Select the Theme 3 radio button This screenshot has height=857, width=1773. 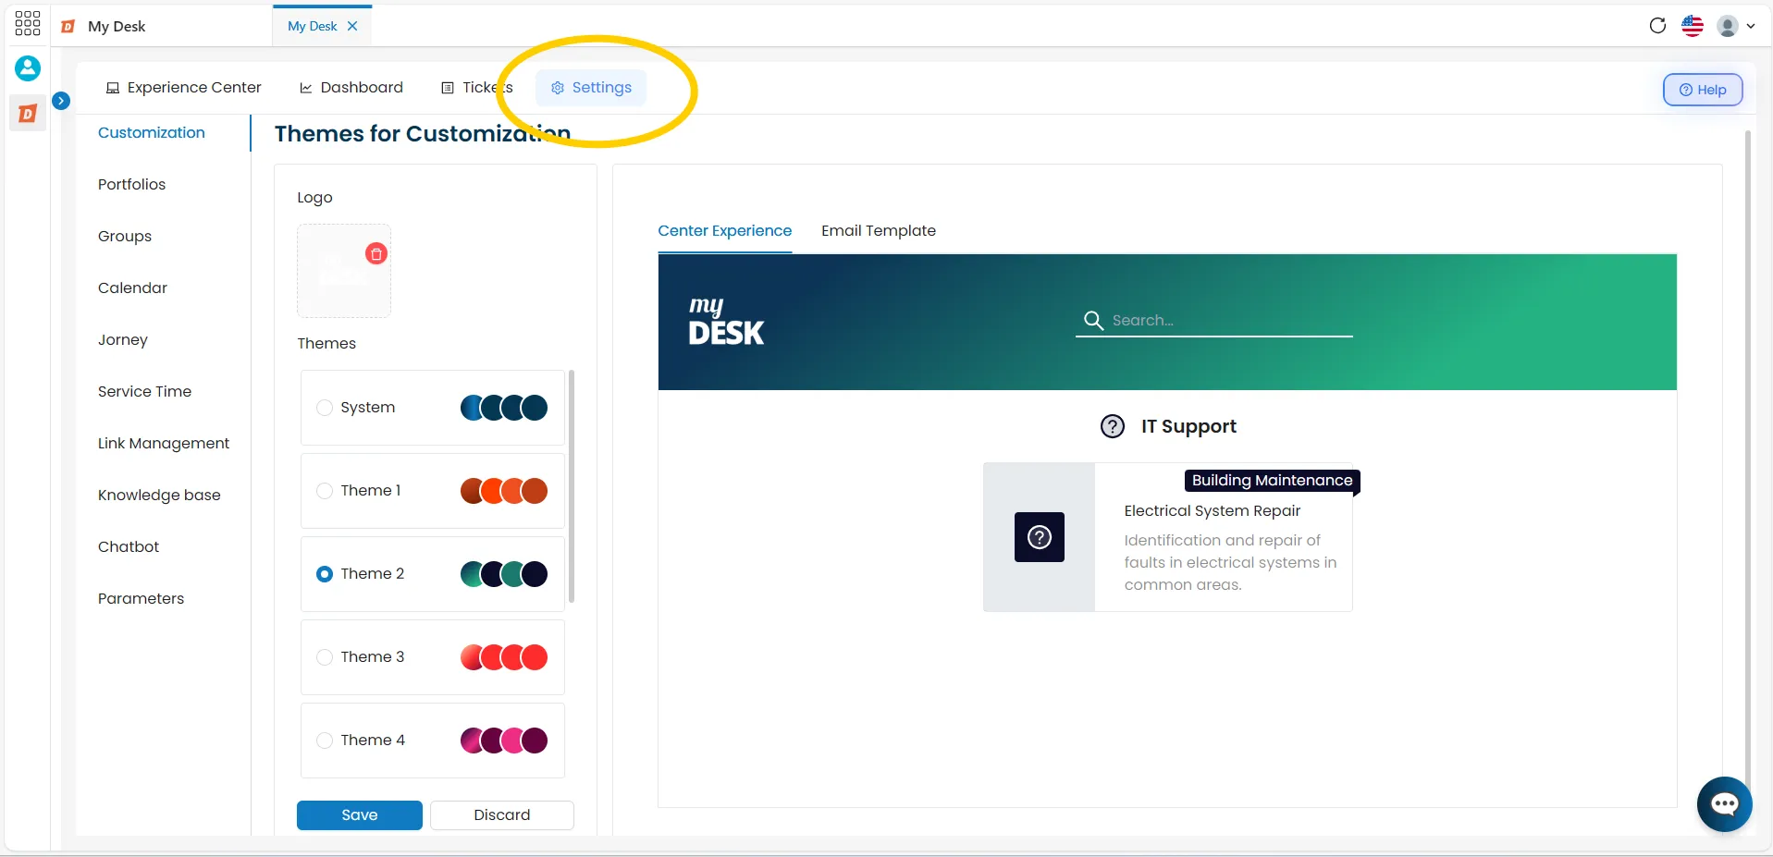click(325, 657)
